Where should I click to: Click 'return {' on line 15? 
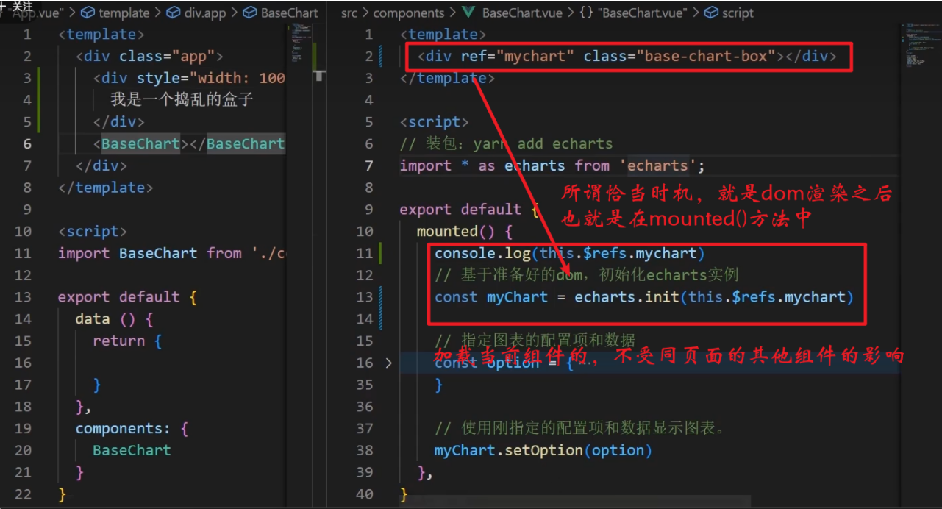[x=127, y=341]
